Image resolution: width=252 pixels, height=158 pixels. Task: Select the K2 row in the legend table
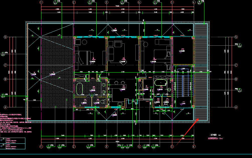(13, 146)
